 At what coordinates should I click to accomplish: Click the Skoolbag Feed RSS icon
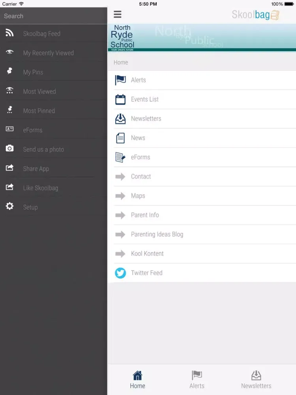click(x=9, y=33)
